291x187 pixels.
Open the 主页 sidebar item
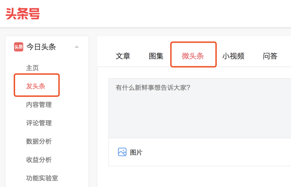pos(32,68)
